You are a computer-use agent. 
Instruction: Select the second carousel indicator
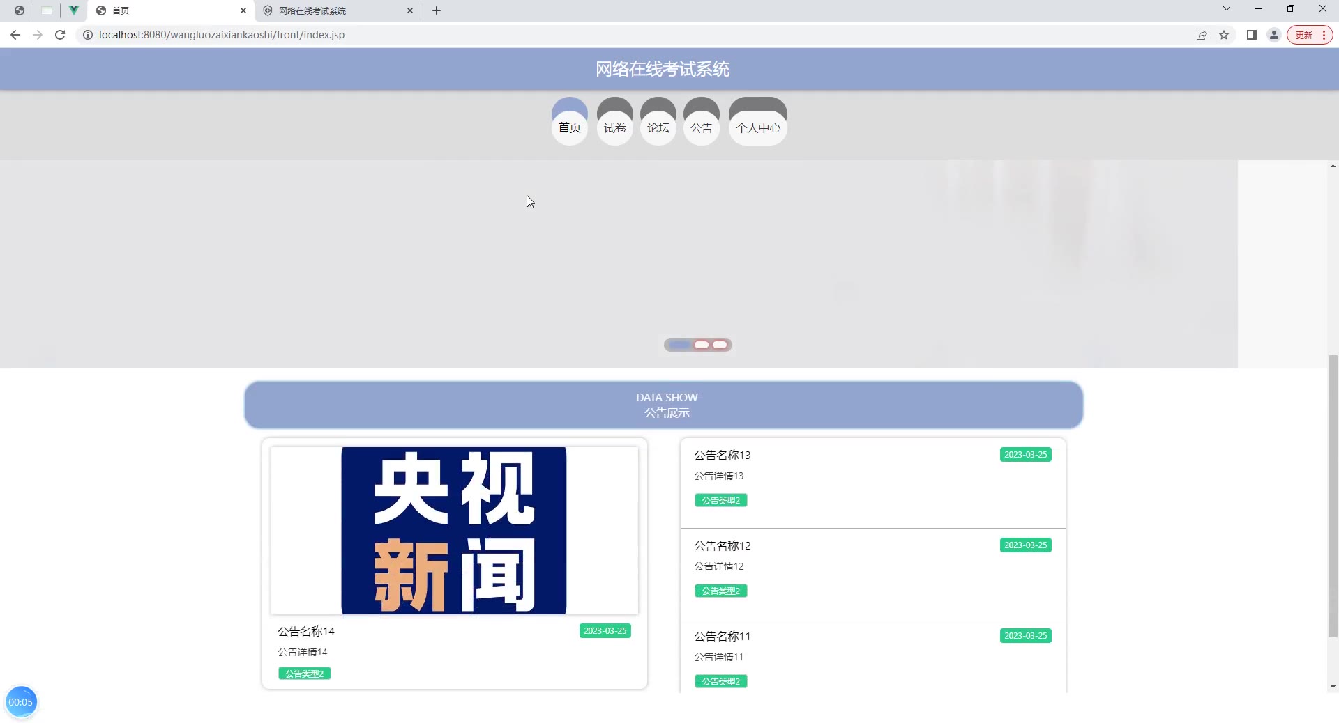702,345
